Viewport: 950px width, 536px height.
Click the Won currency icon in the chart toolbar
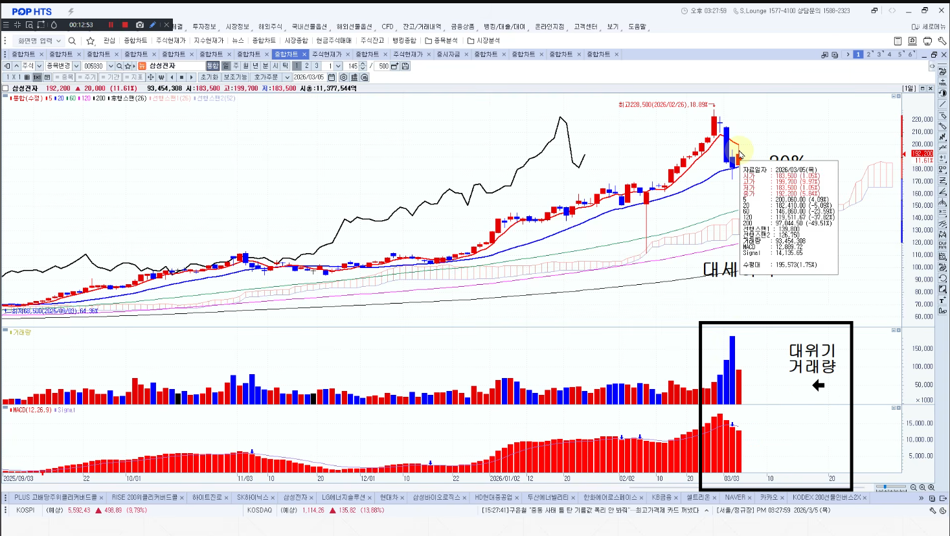pos(161,77)
